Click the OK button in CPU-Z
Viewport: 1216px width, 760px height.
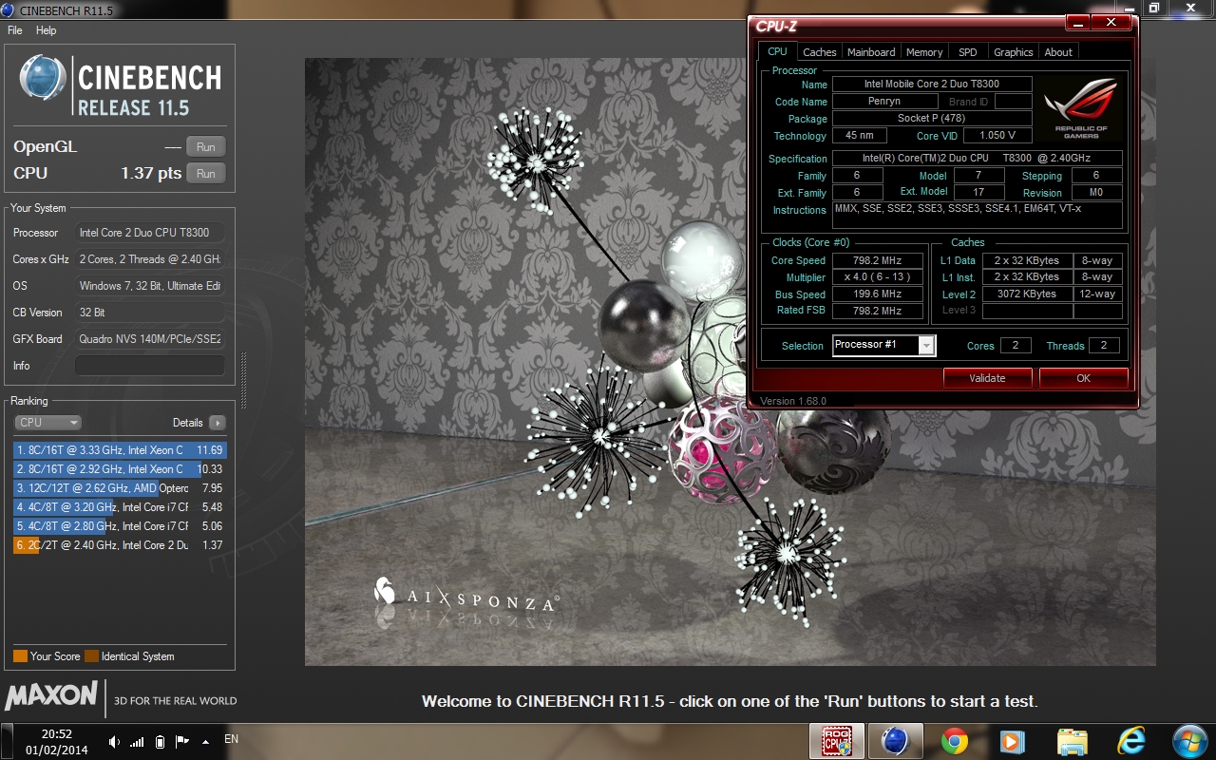click(x=1084, y=378)
